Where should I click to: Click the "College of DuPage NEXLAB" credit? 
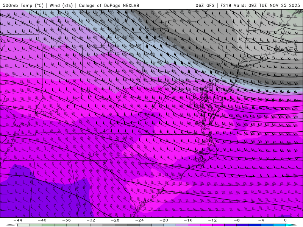(x=109, y=5)
